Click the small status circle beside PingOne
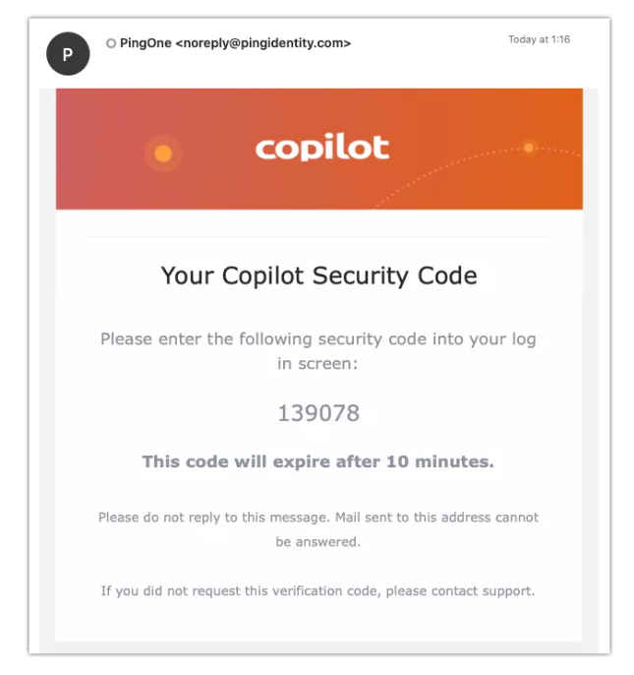This screenshot has width=634, height=675. (111, 43)
